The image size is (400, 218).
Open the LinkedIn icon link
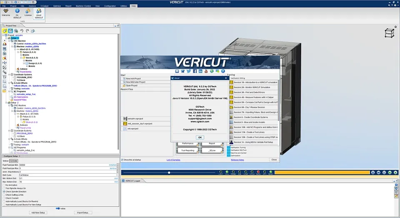click(200, 71)
